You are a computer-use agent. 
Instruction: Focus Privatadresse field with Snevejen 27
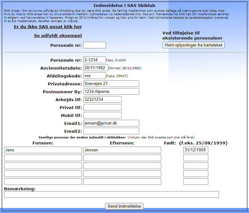tap(111, 83)
